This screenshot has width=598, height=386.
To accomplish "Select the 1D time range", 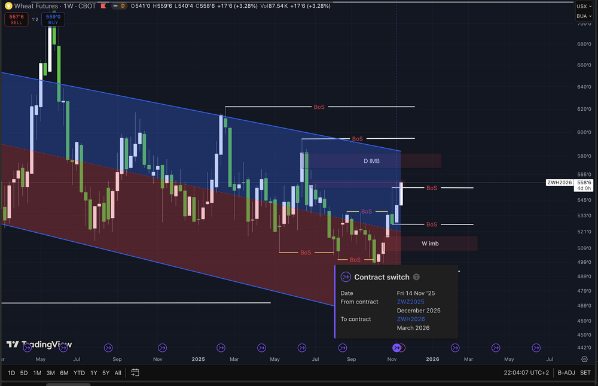I will pyautogui.click(x=11, y=373).
